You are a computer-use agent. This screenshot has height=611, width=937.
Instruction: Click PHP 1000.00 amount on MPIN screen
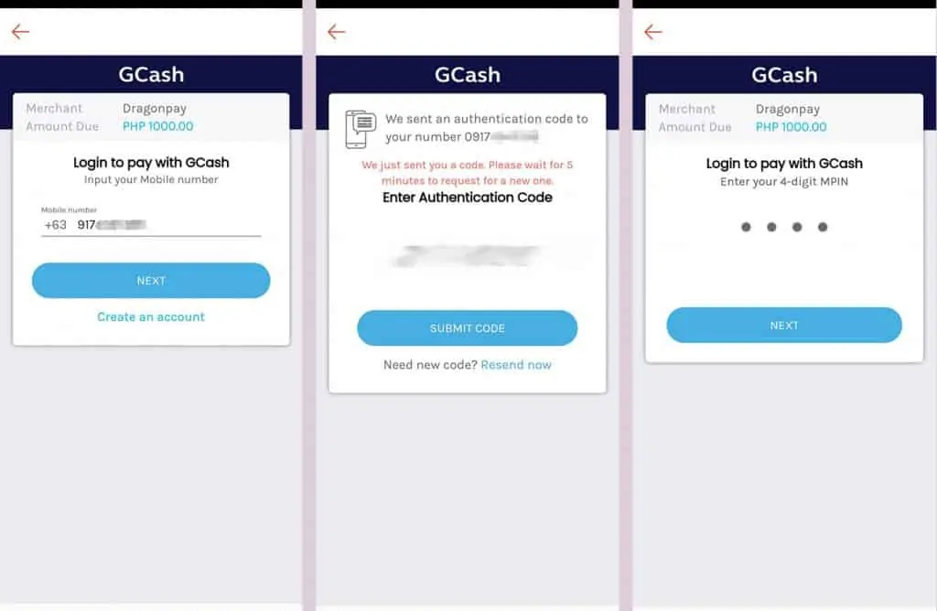click(791, 127)
